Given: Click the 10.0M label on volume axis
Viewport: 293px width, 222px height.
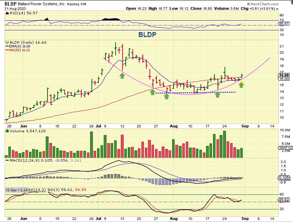Looking at the screenshot, I should click(x=285, y=130).
